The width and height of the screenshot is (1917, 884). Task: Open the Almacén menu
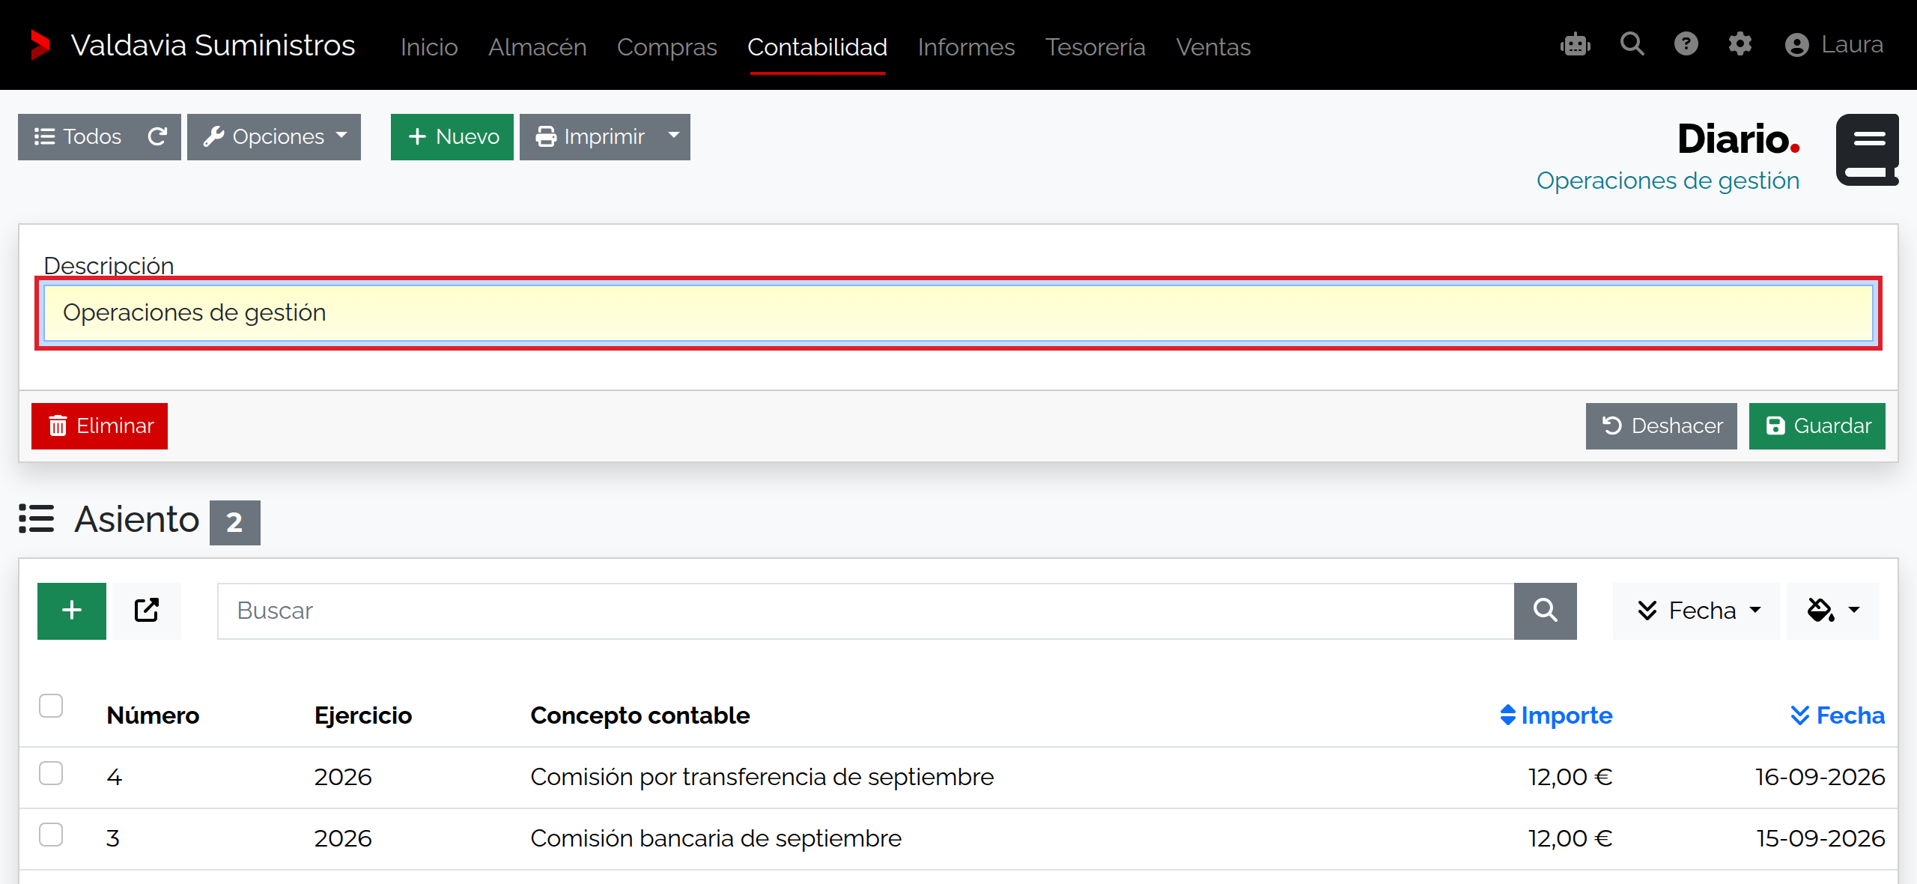click(x=538, y=46)
